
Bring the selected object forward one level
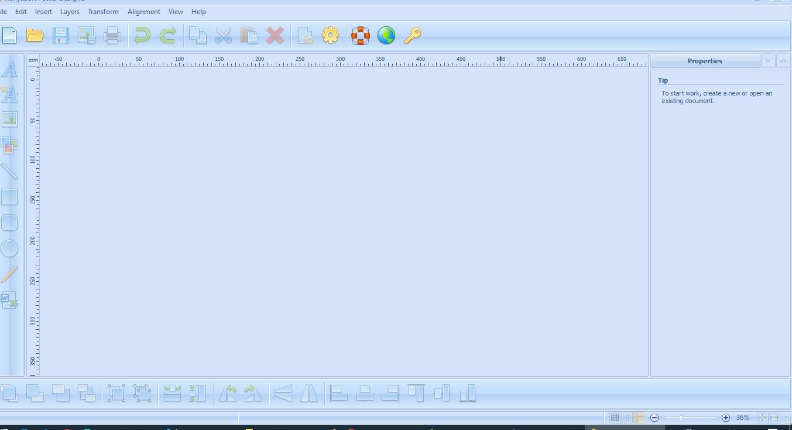[x=35, y=393]
